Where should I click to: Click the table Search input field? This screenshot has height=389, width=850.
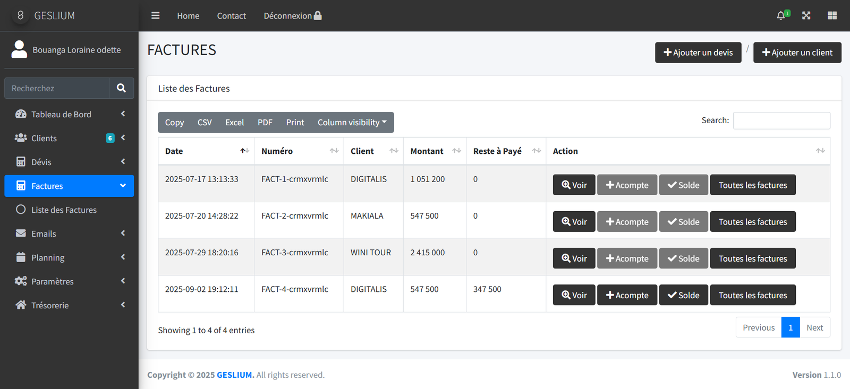pos(781,120)
